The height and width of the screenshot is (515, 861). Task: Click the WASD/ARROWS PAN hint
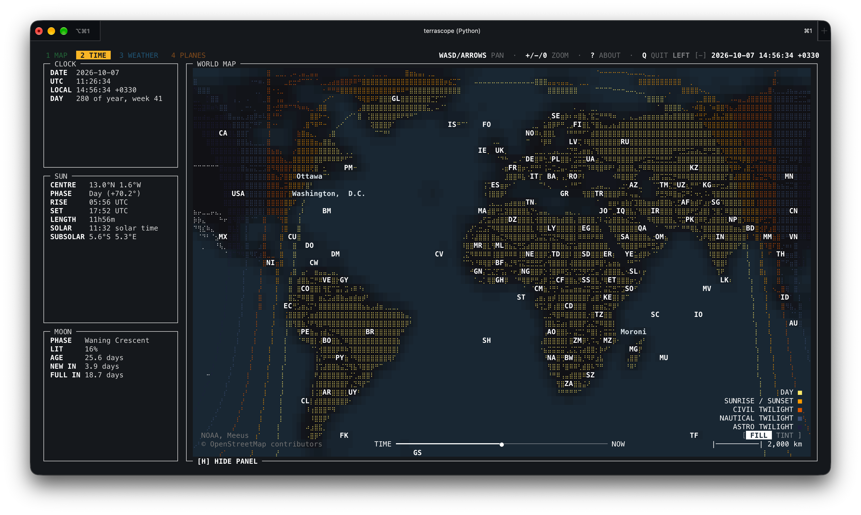pyautogui.click(x=471, y=55)
